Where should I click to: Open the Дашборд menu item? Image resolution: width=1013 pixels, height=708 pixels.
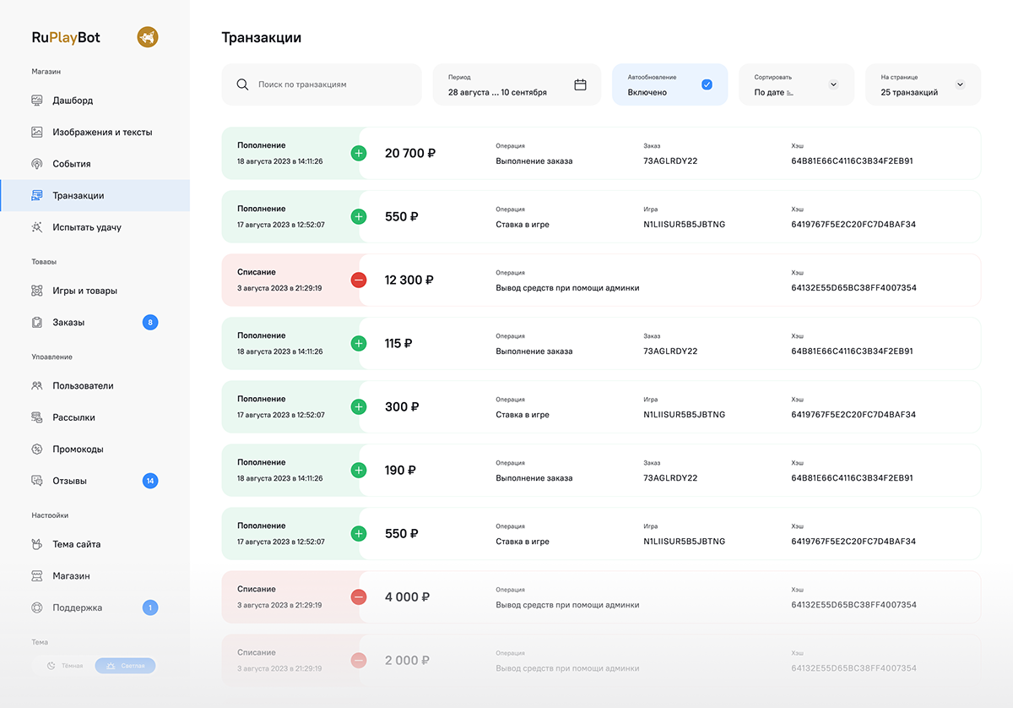tap(95, 101)
